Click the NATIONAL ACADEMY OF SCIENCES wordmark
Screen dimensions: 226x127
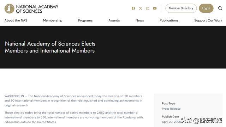pyautogui.click(x=37, y=9)
